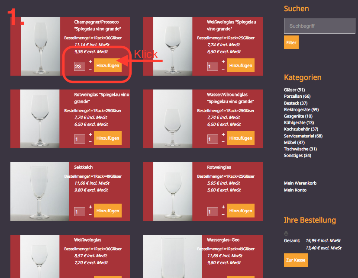Click the printer icon under Ihre Bestellung
This screenshot has height=278, width=358.
click(x=286, y=233)
